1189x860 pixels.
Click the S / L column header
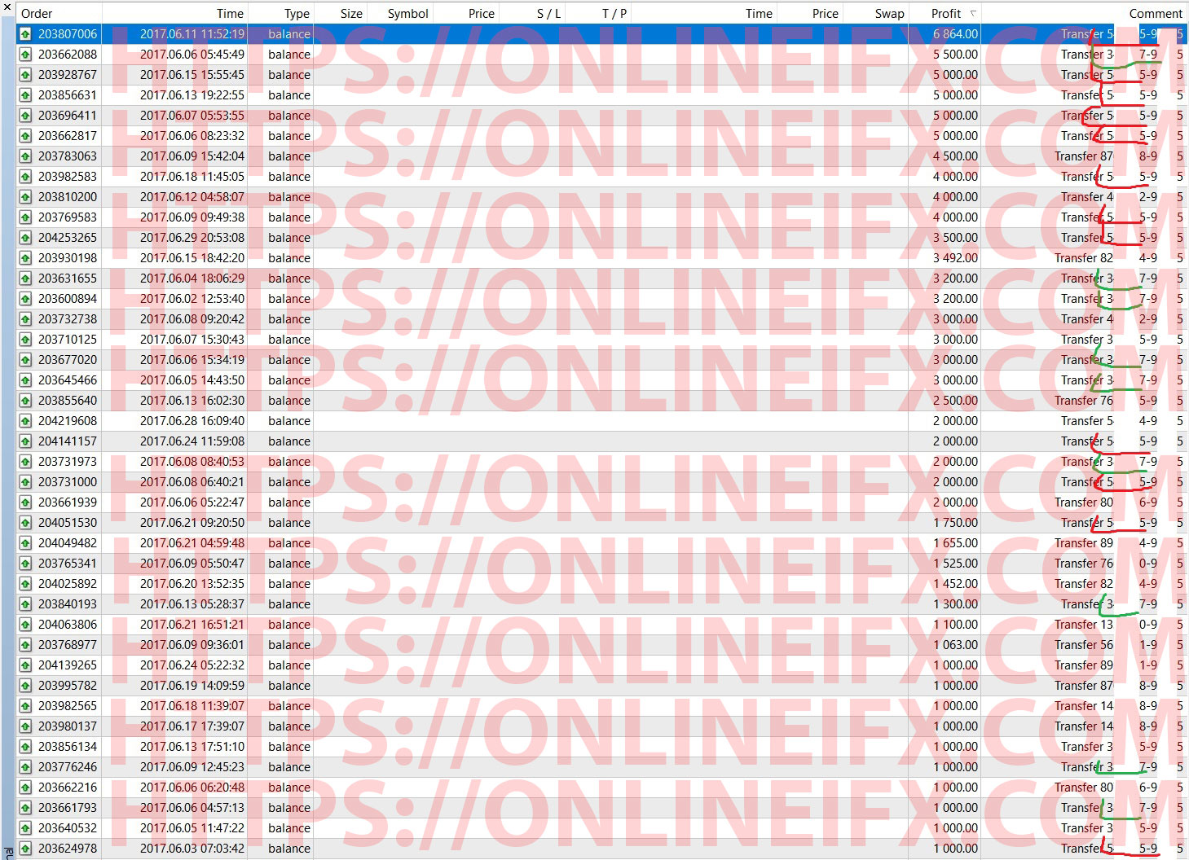click(x=548, y=13)
